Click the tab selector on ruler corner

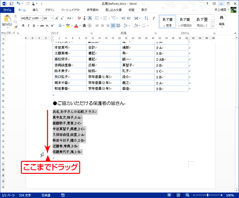pos(4,39)
